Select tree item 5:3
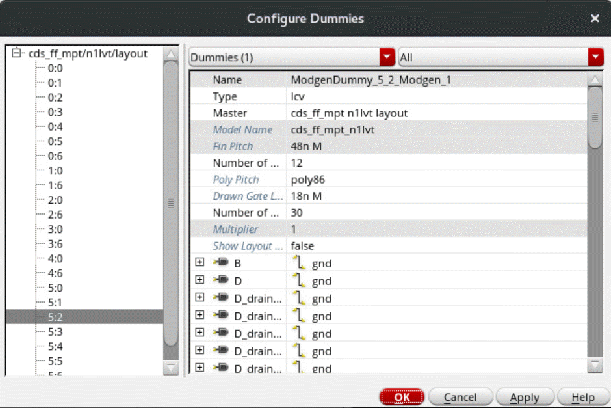 55,332
